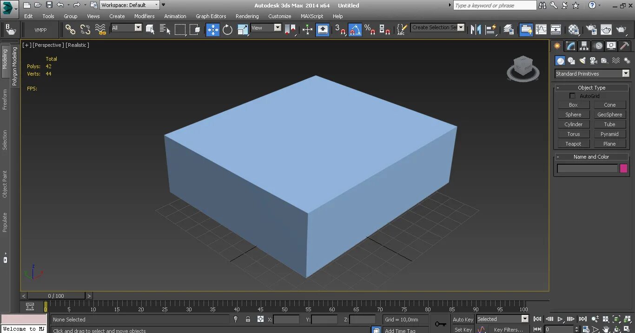Click the Mirror tool icon

(476, 30)
